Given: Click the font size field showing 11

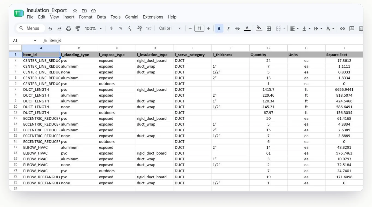Looking at the screenshot, I should coord(199,28).
